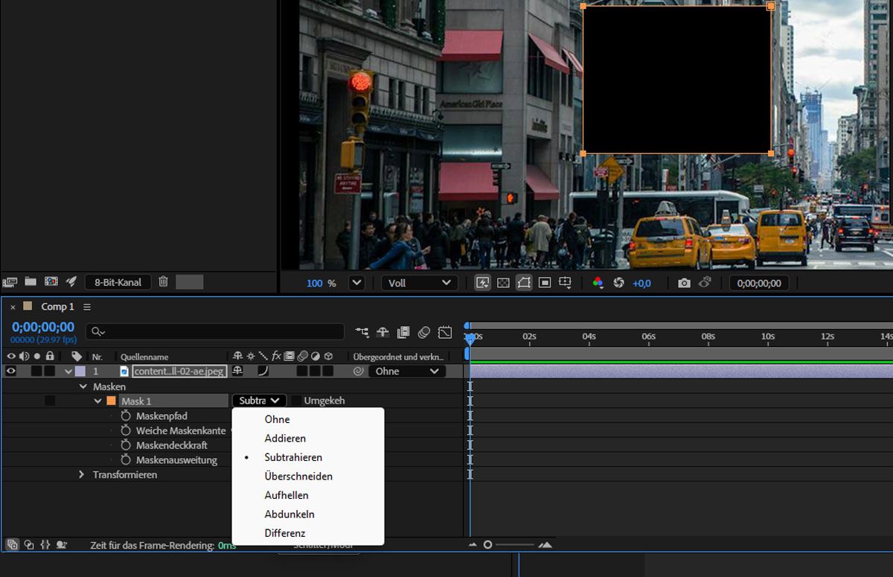Open the Diagrammeditor graph icon
Viewport: 893px width, 577px height.
click(x=445, y=332)
